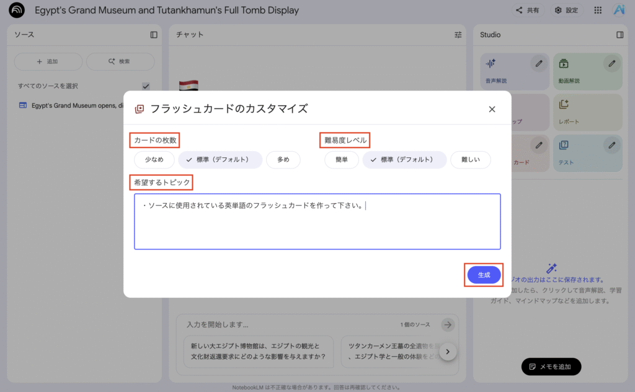Toggle すべてのソースを選択 checkbox

[x=146, y=86]
